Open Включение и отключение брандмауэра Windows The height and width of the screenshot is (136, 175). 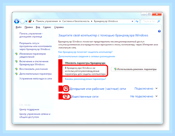point(34,63)
